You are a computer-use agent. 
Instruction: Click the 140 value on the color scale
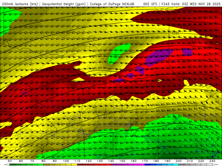(x=111, y=161)
